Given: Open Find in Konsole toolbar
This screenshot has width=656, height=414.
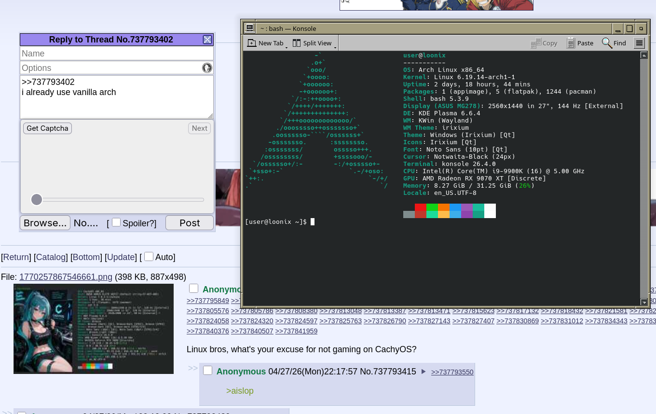Looking at the screenshot, I should [x=614, y=43].
